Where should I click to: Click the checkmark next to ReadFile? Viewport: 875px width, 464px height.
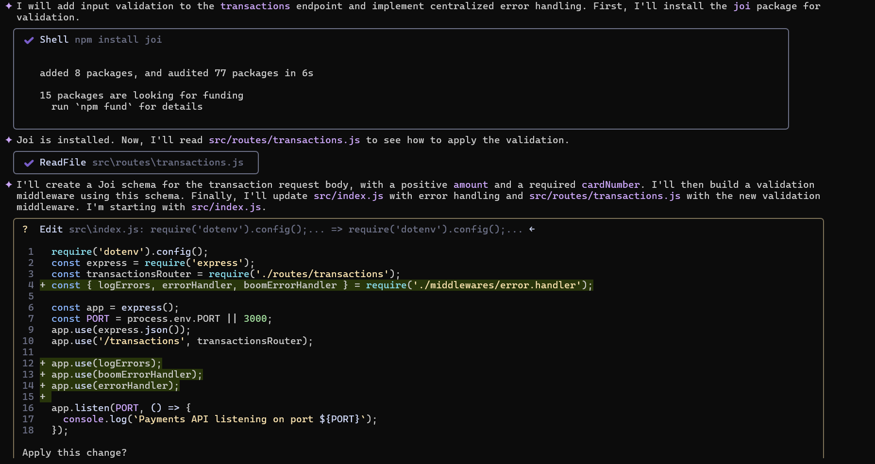pos(29,163)
